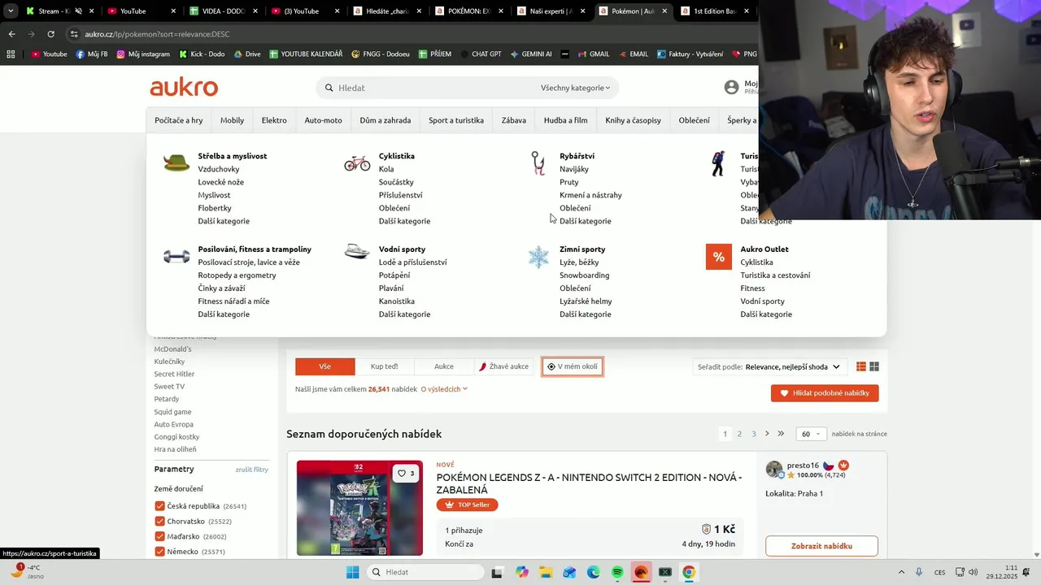Open Pokémon Legends Z-A listing thumbnail
The width and height of the screenshot is (1041, 585).
tap(359, 509)
